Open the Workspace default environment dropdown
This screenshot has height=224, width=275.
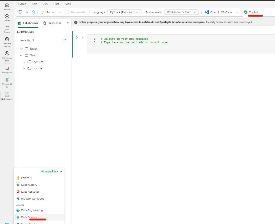point(182,12)
